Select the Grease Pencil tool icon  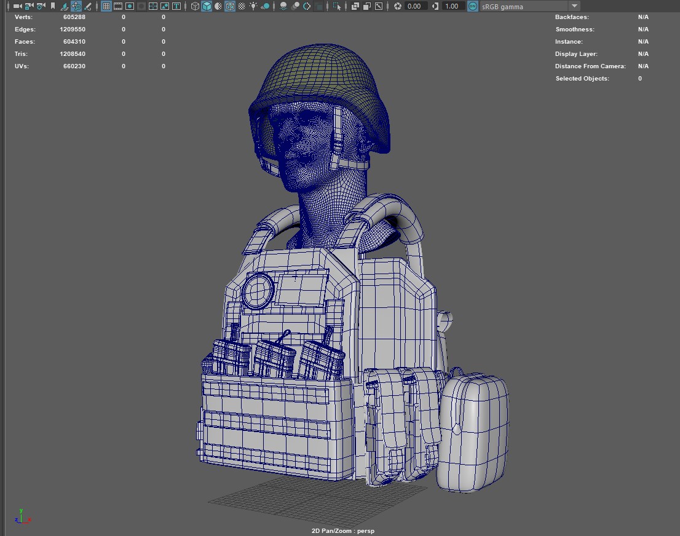[88, 6]
